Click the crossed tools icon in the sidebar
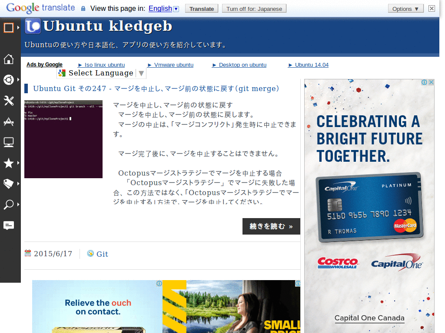The image size is (445, 333). (x=9, y=101)
